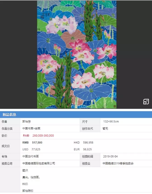This screenshot has height=194, width=152.
Task: Select the inscription text 晨光。怡孮画。
Action: 31,177
